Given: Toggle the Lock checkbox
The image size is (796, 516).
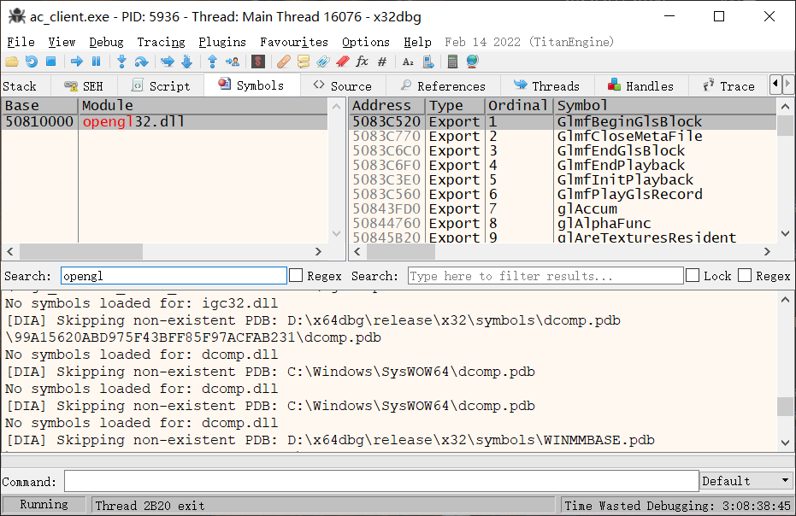Looking at the screenshot, I should coord(693,276).
